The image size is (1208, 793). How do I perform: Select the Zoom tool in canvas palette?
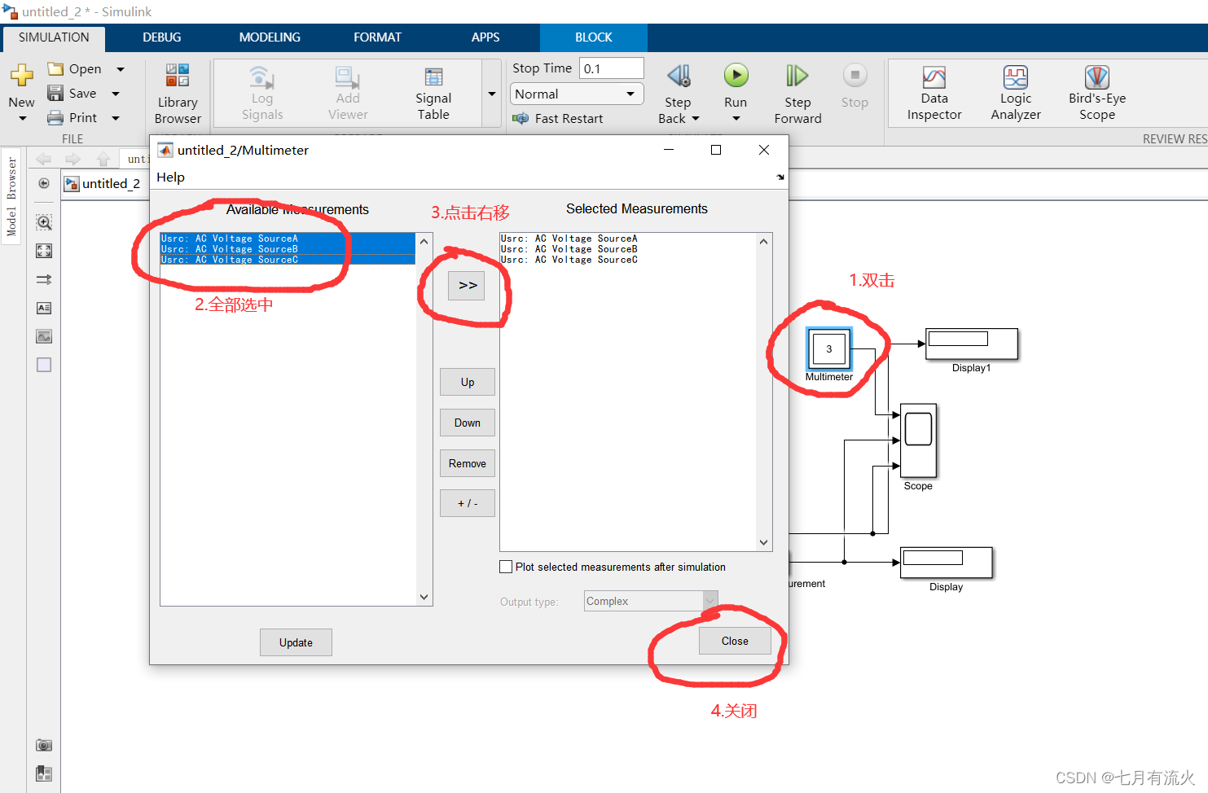(x=44, y=222)
